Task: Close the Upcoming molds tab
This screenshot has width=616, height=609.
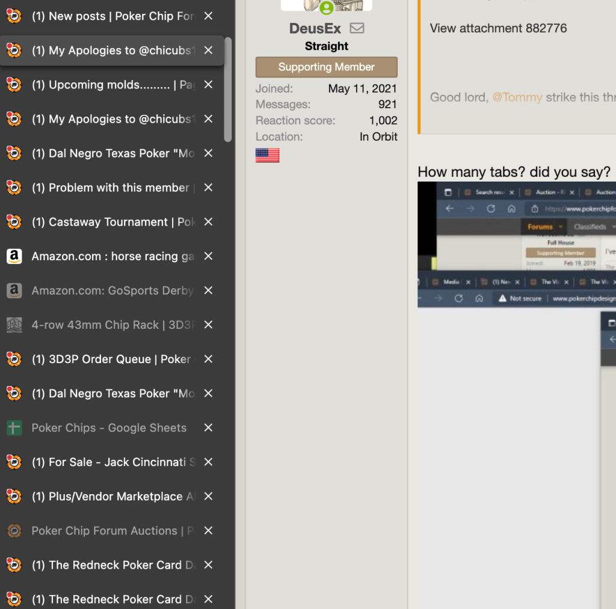Action: pos(208,85)
